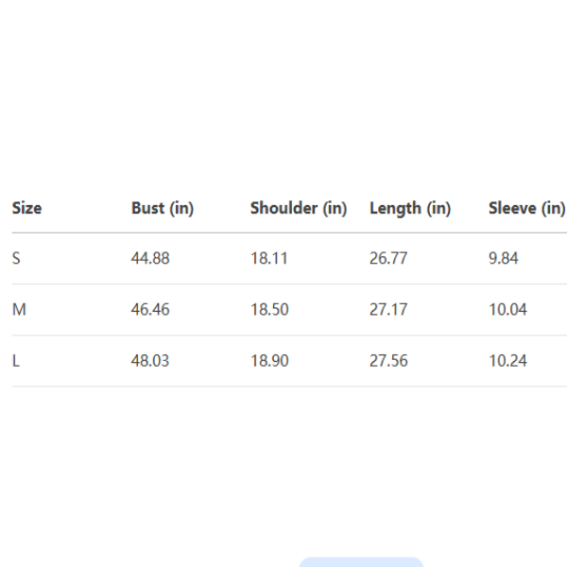Click the Size column header
Image resolution: width=567 pixels, height=567 pixels.
click(26, 208)
